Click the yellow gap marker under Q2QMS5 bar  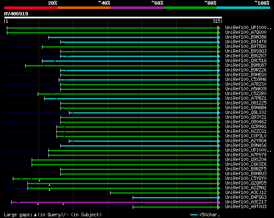pos(50,185)
